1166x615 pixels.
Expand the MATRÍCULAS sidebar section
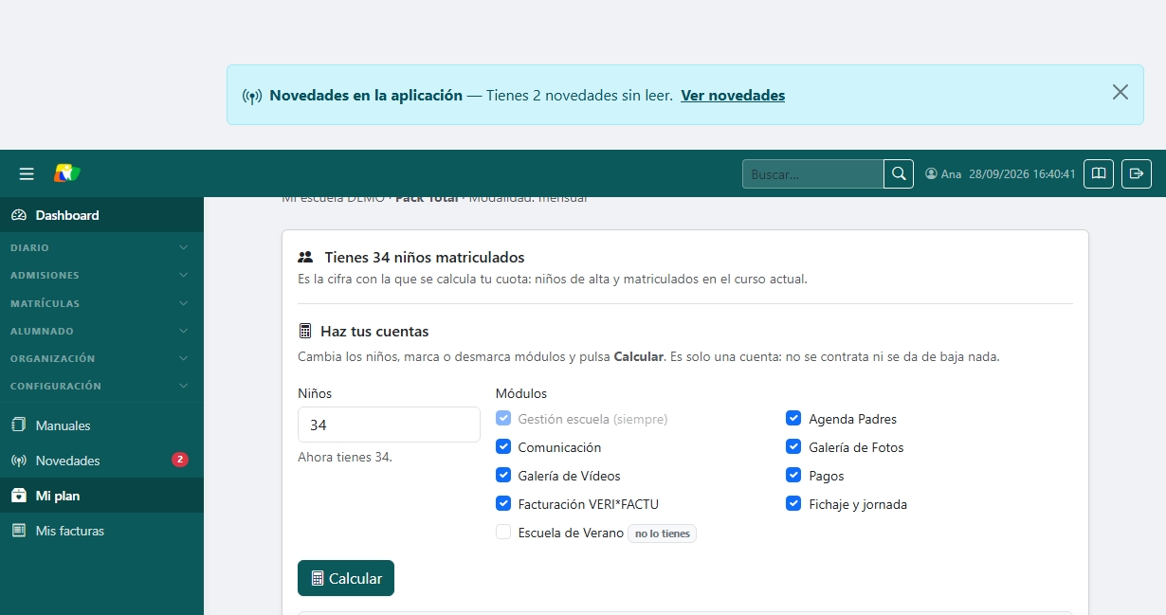(x=101, y=303)
